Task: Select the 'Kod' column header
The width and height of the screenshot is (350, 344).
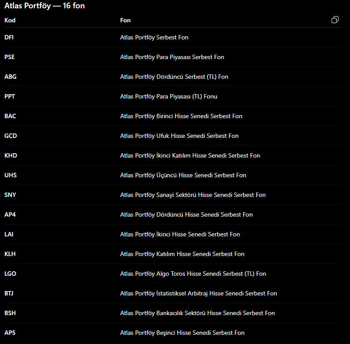Action: click(x=10, y=20)
